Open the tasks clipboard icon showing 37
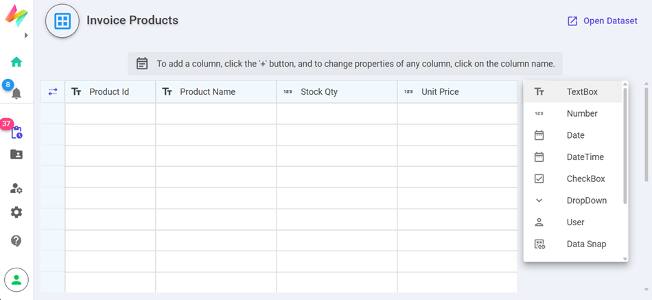The width and height of the screenshot is (652, 300). [x=16, y=132]
